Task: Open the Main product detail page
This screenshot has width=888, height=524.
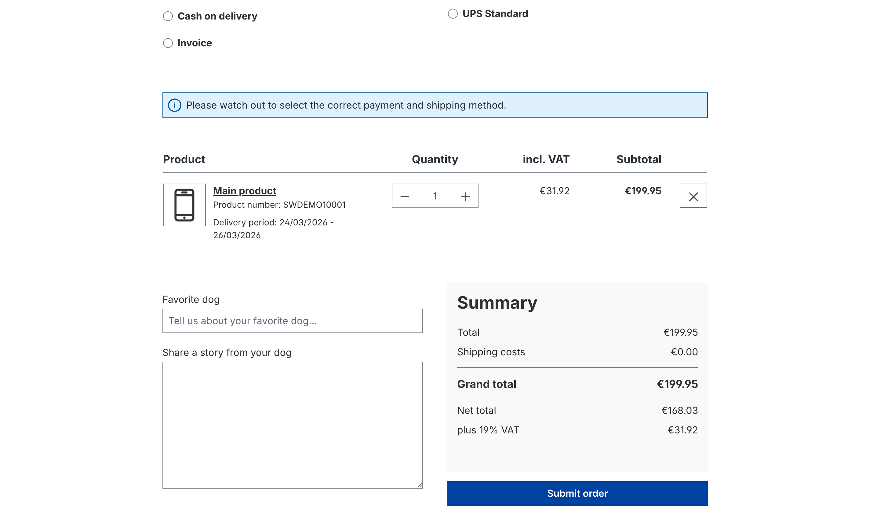Action: pos(245,190)
